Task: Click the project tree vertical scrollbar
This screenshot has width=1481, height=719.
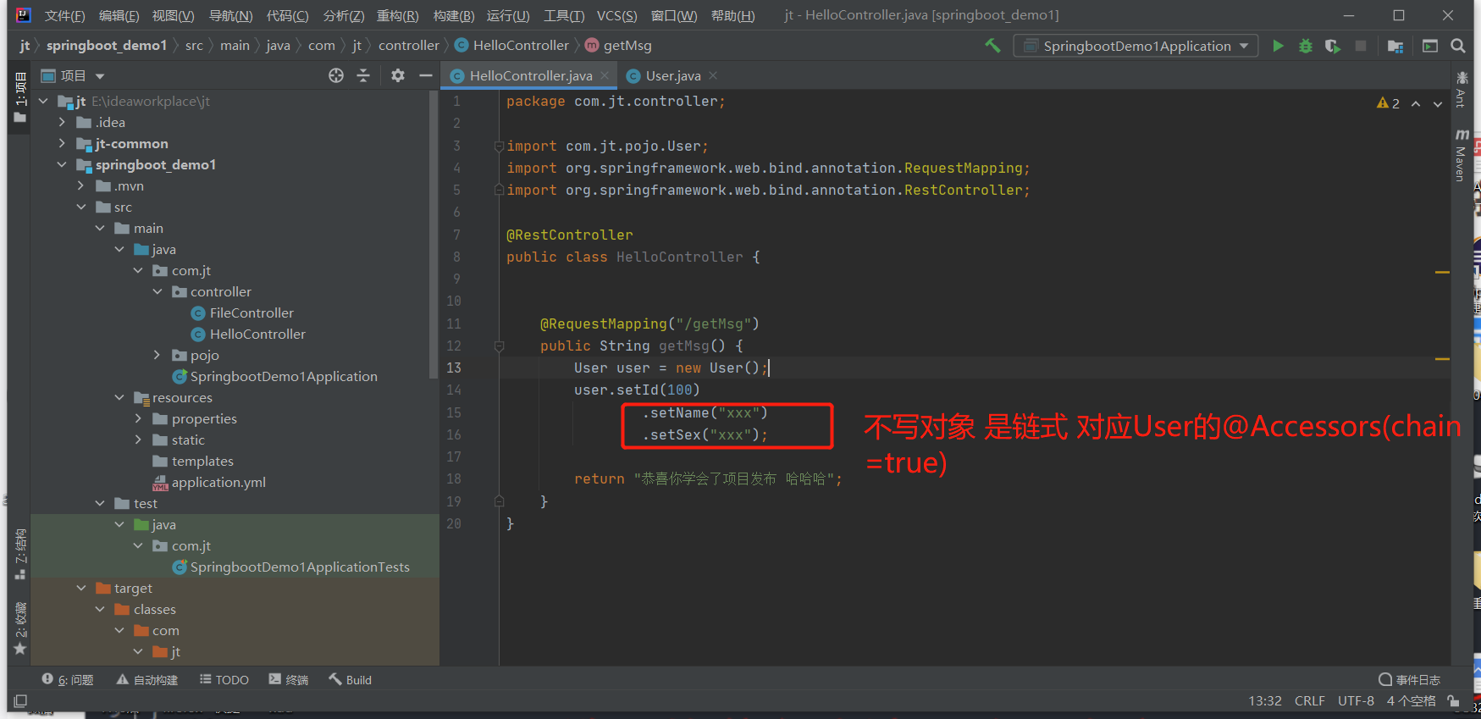Action: pyautogui.click(x=434, y=235)
